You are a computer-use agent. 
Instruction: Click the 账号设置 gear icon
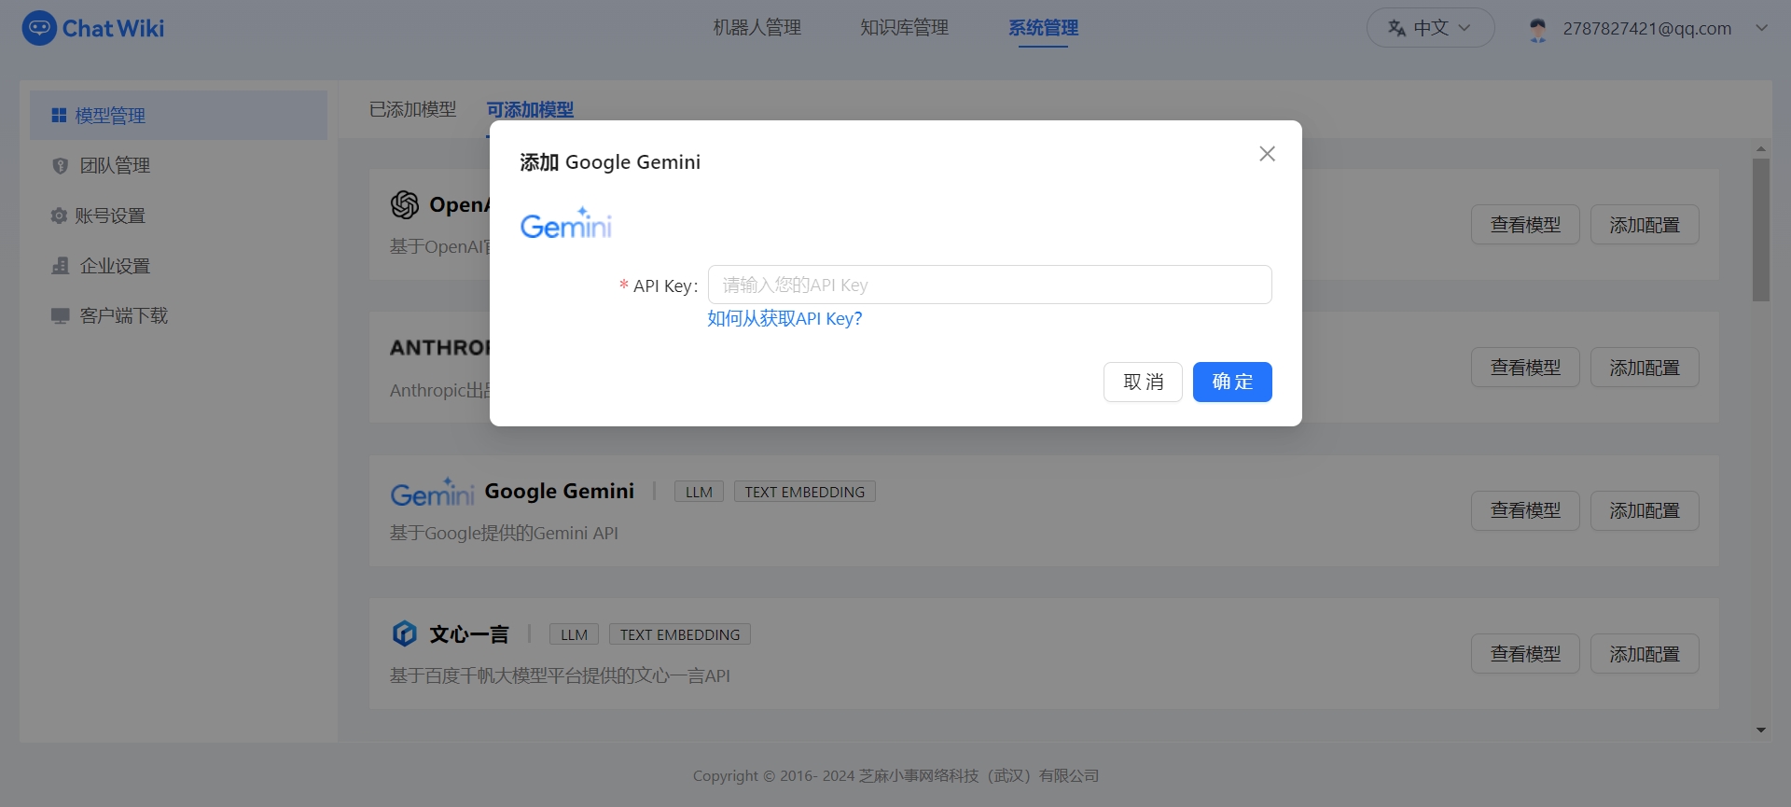59,216
